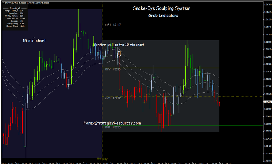Viewport: 272px width, 164px height.
Task: Select the 'Grab Indicators' subtitle text
Action: [x=163, y=16]
